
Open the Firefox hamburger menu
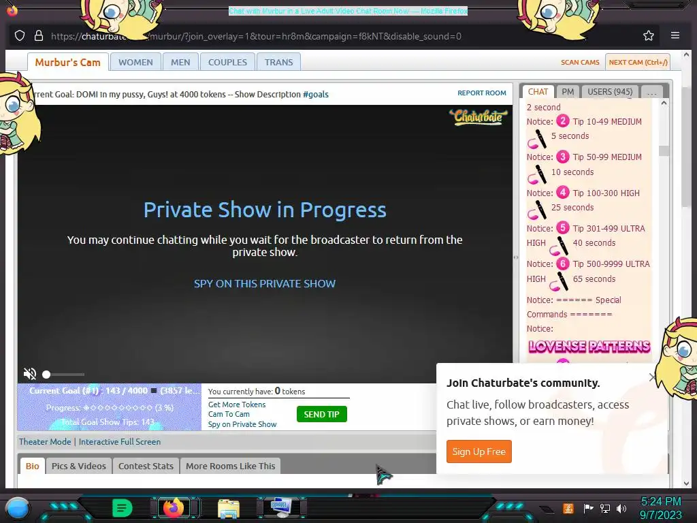[675, 35]
